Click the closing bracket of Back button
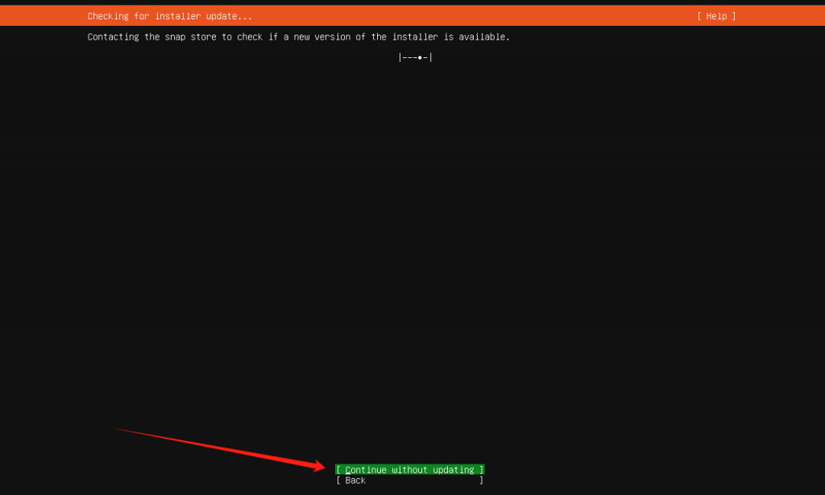Image resolution: width=825 pixels, height=495 pixels. (x=481, y=480)
